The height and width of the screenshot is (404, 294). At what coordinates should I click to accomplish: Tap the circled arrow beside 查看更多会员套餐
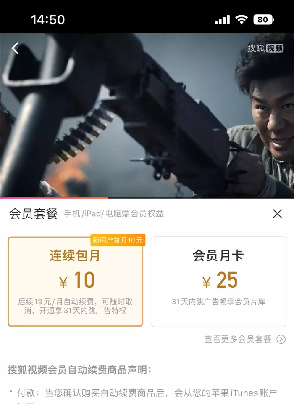point(281,339)
